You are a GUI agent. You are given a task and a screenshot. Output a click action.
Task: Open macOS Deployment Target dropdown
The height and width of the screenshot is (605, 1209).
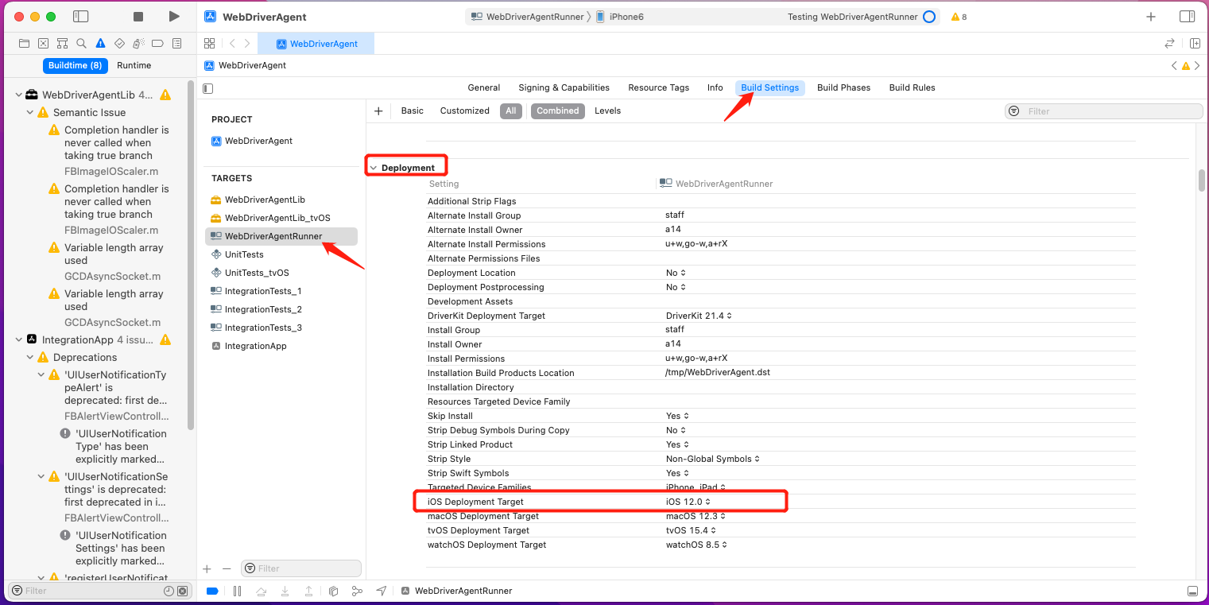pyautogui.click(x=696, y=516)
